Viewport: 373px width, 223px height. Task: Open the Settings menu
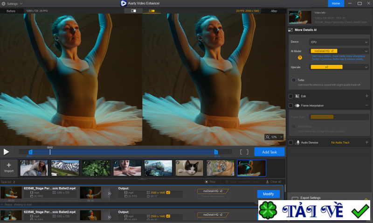click(12, 3)
